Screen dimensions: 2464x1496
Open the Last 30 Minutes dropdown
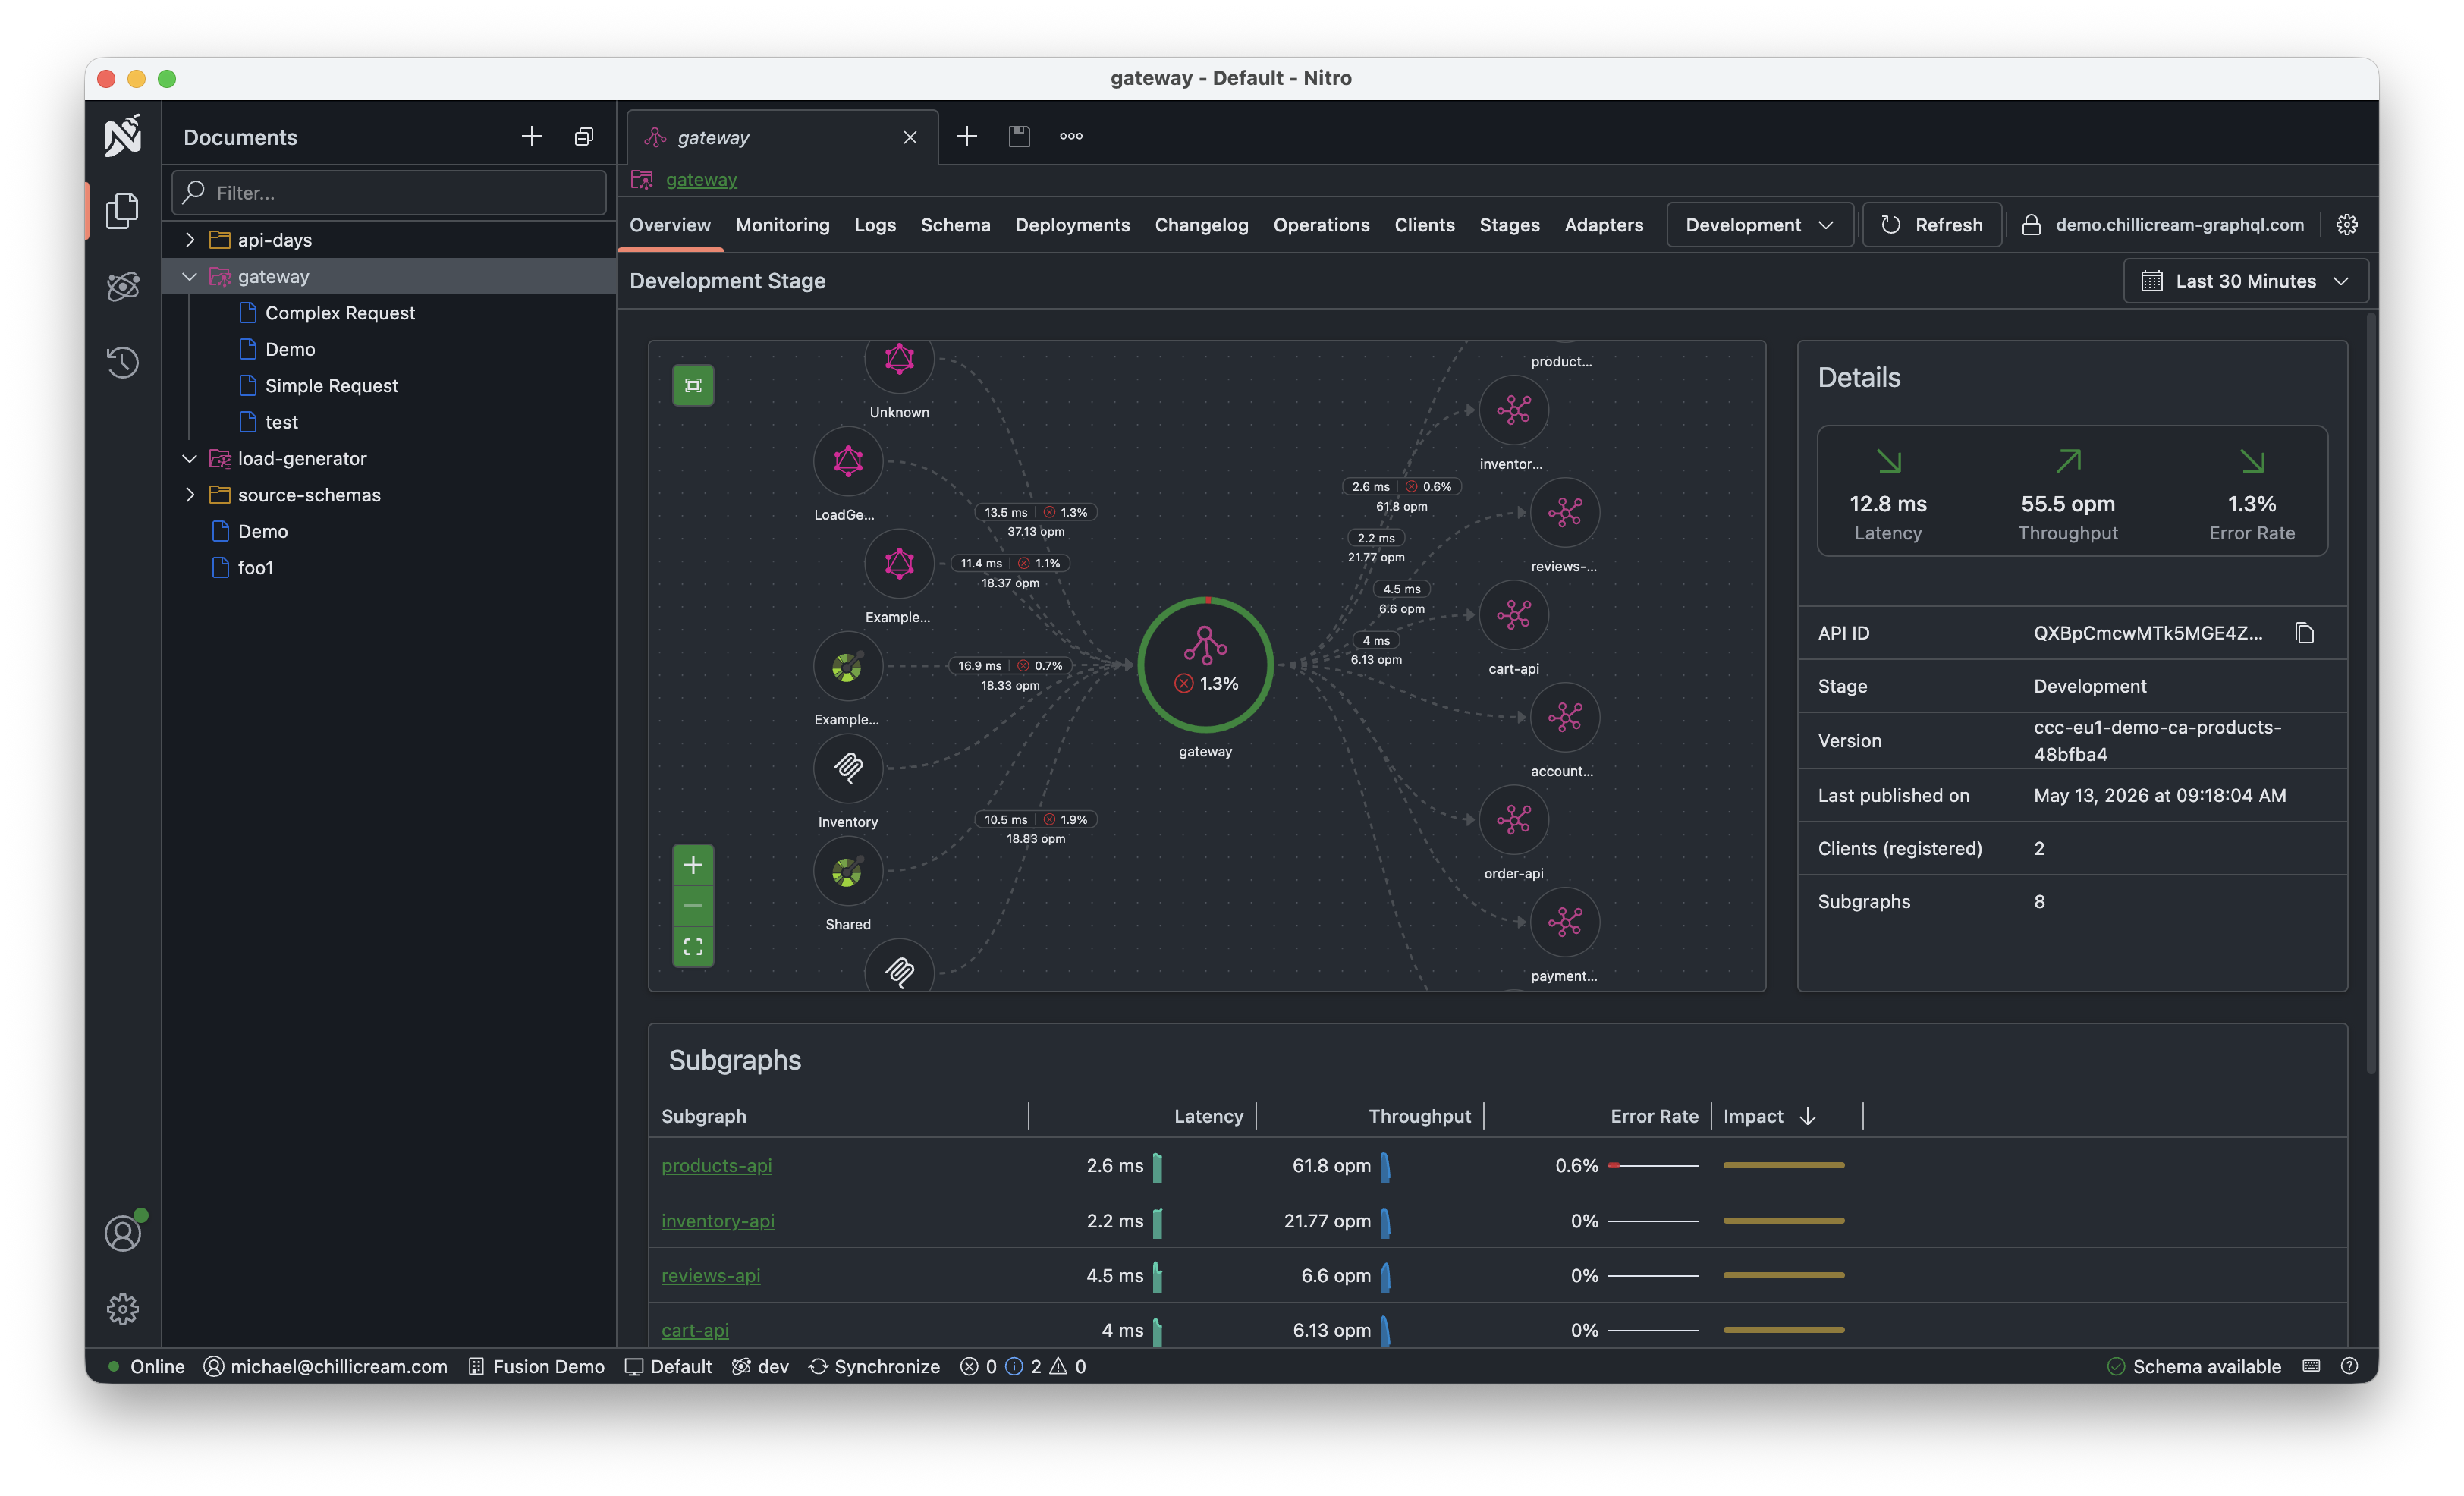tap(2245, 281)
